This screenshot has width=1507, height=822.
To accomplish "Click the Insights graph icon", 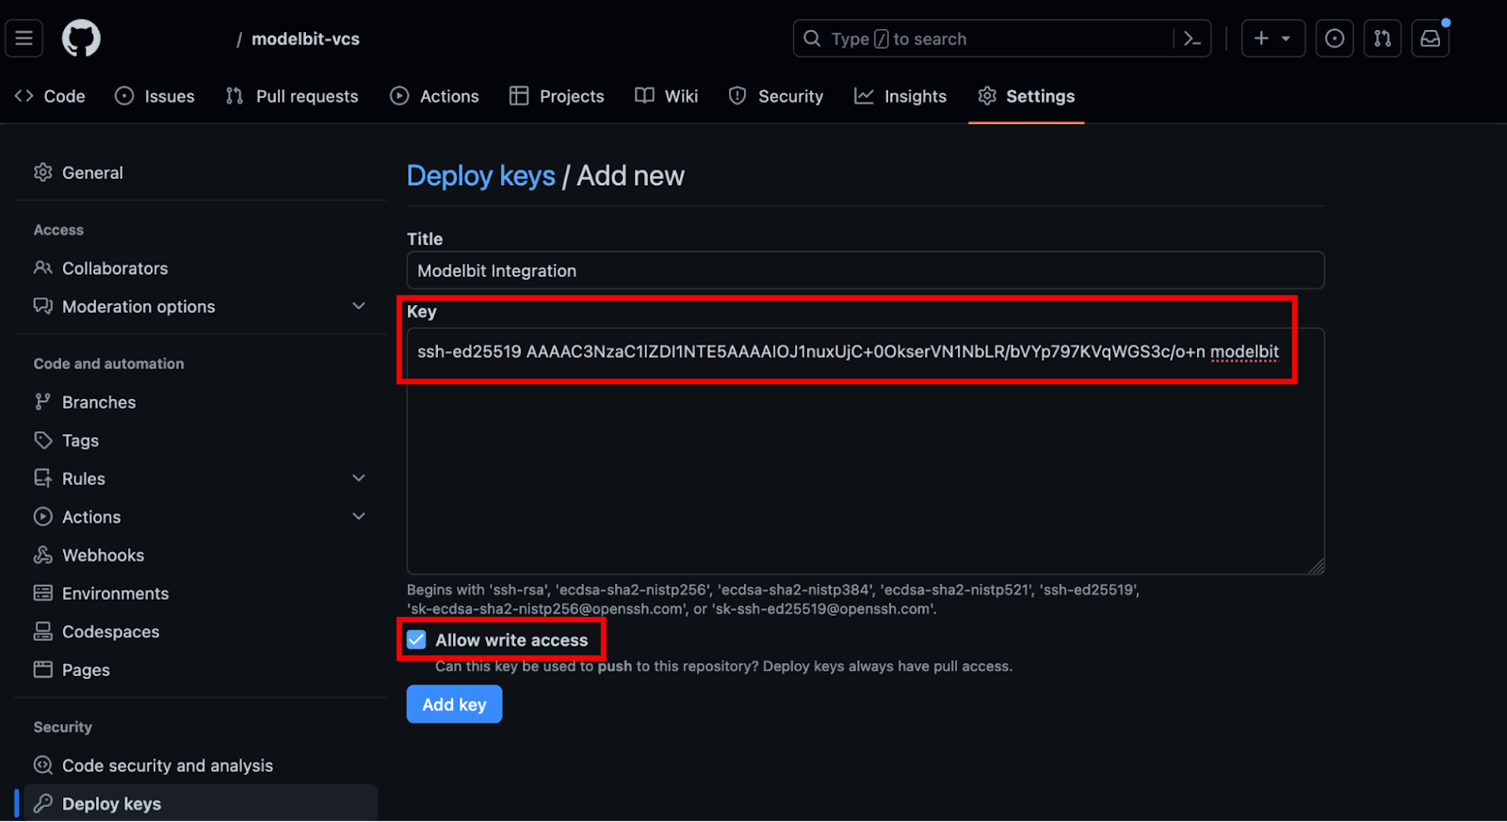I will tap(864, 96).
